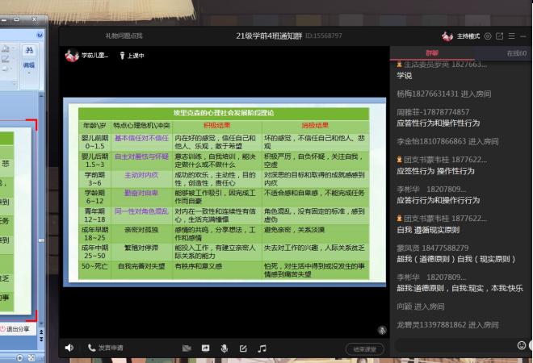
Task: Expand the 编辑 dropdown in the ribbon
Action: pyautogui.click(x=28, y=65)
